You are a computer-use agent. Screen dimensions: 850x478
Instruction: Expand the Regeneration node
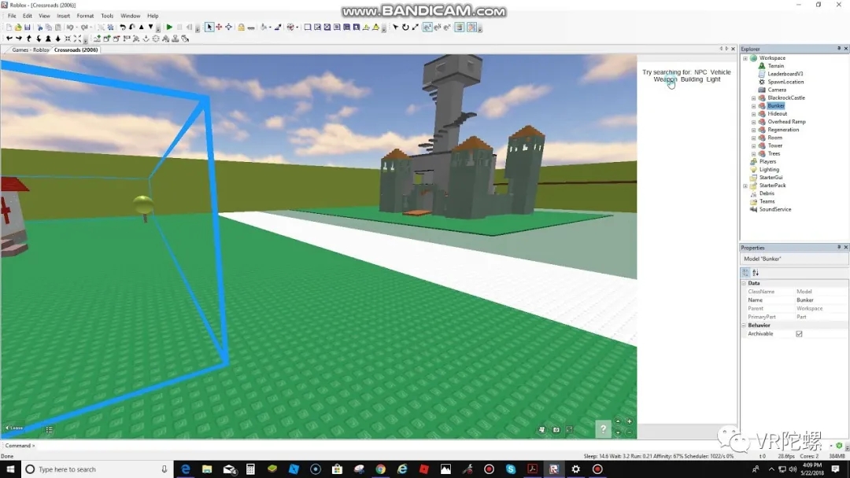(753, 130)
